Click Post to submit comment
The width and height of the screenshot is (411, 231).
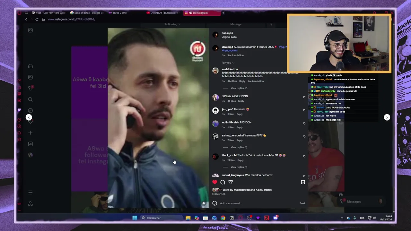[302, 203]
